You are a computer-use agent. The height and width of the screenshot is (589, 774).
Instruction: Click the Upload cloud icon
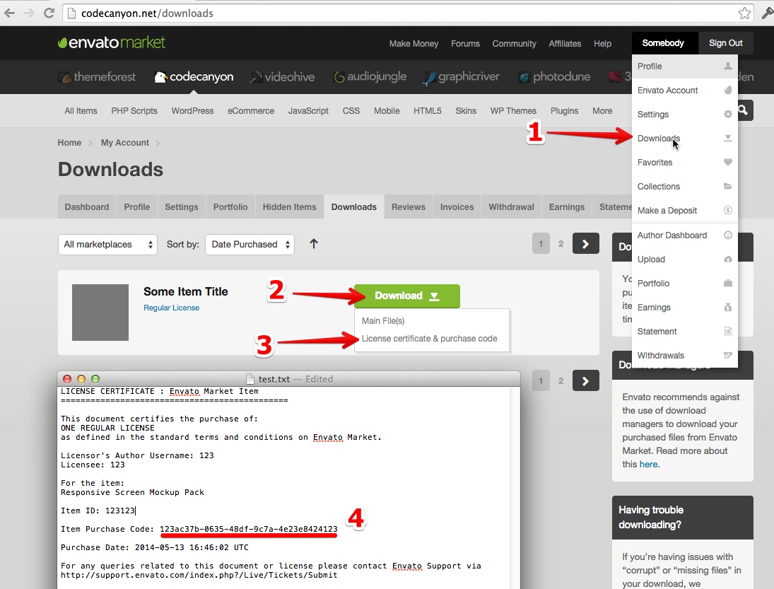(727, 259)
